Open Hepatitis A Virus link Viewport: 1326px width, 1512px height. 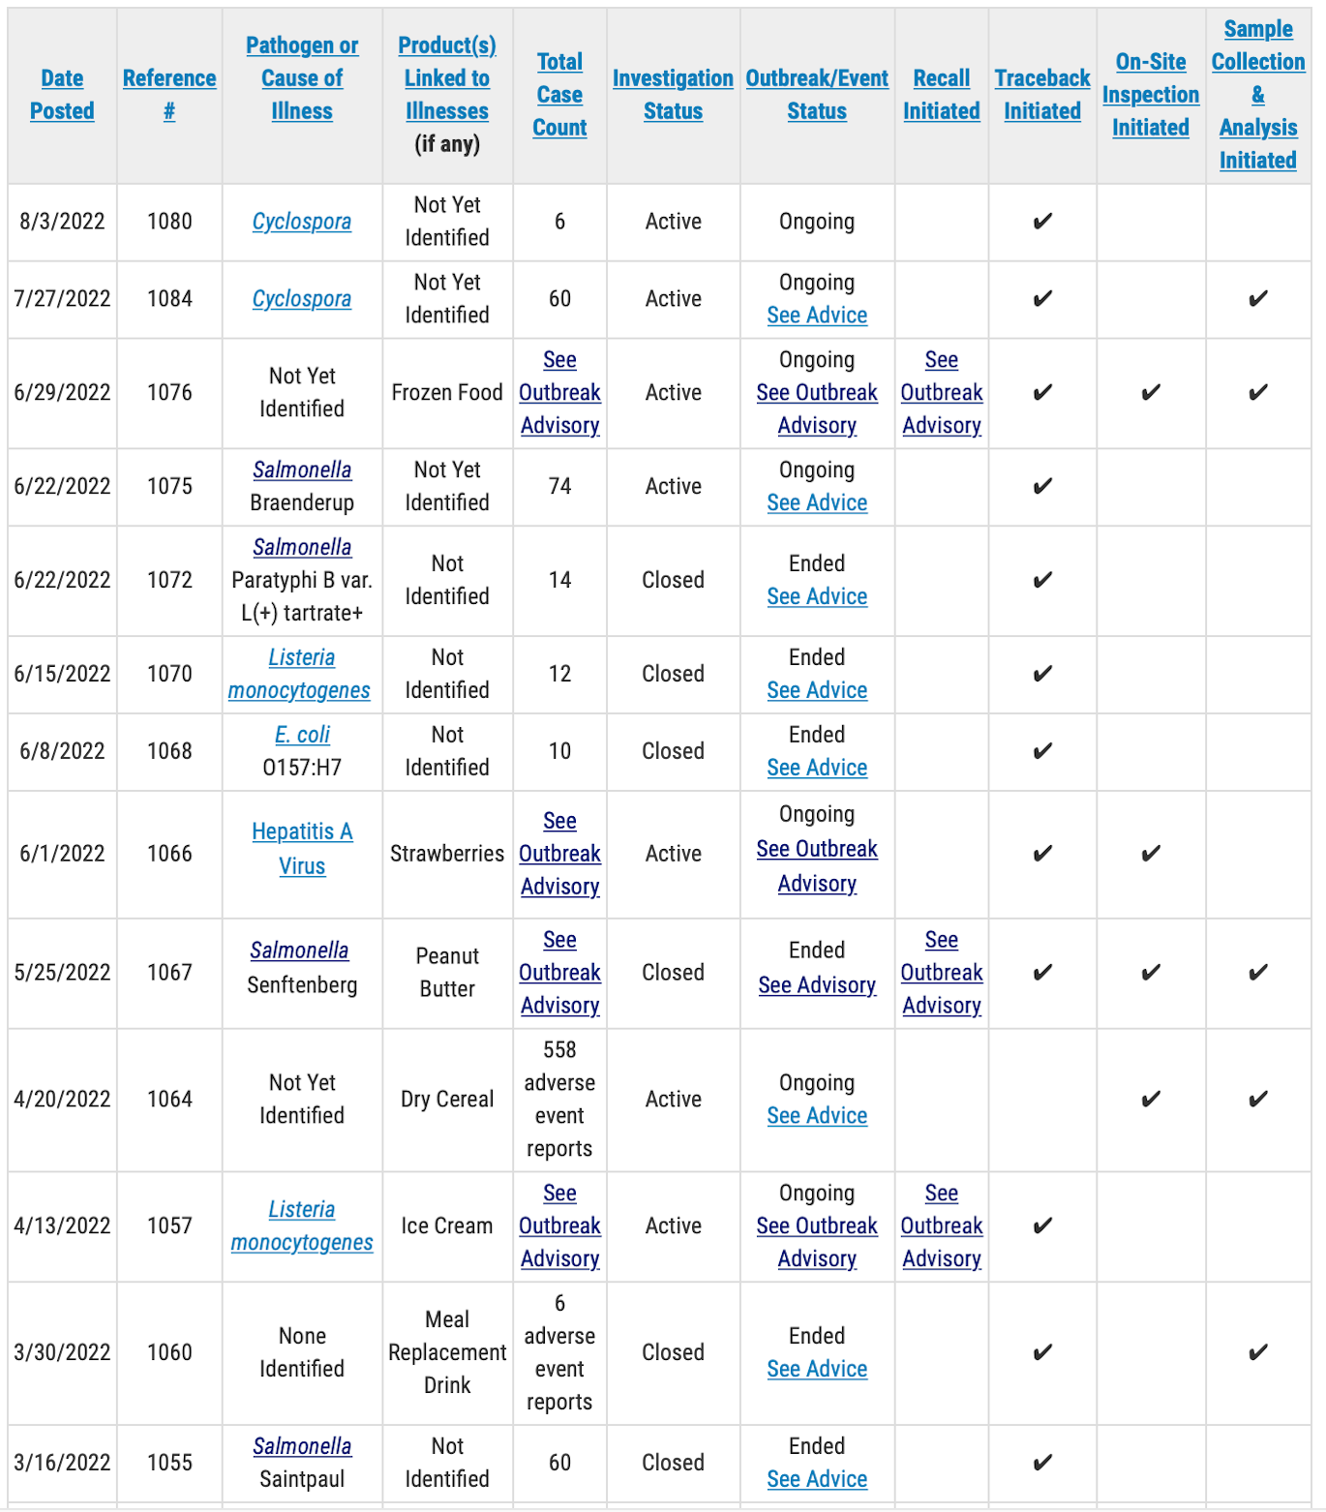[x=302, y=849]
